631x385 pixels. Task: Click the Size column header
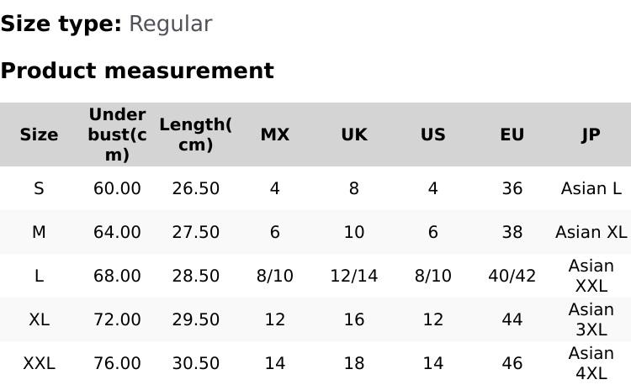coord(39,134)
